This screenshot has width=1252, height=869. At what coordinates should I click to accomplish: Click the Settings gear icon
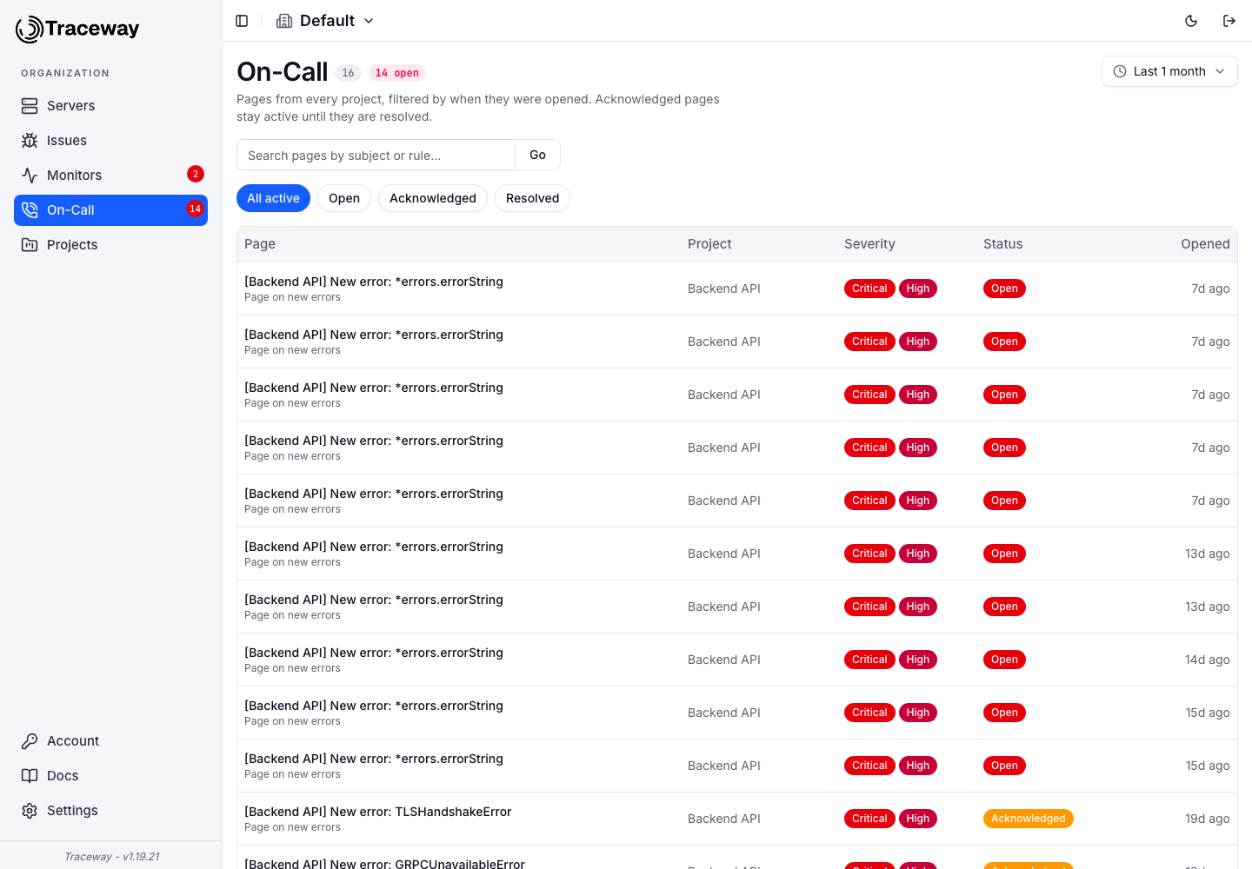point(30,811)
